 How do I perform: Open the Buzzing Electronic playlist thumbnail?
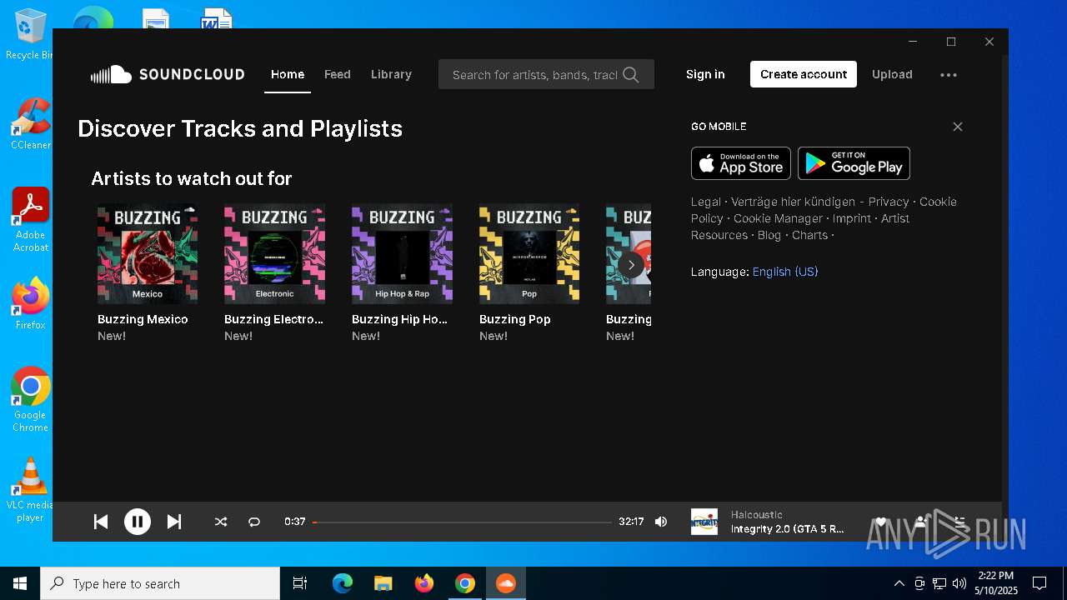click(x=274, y=254)
